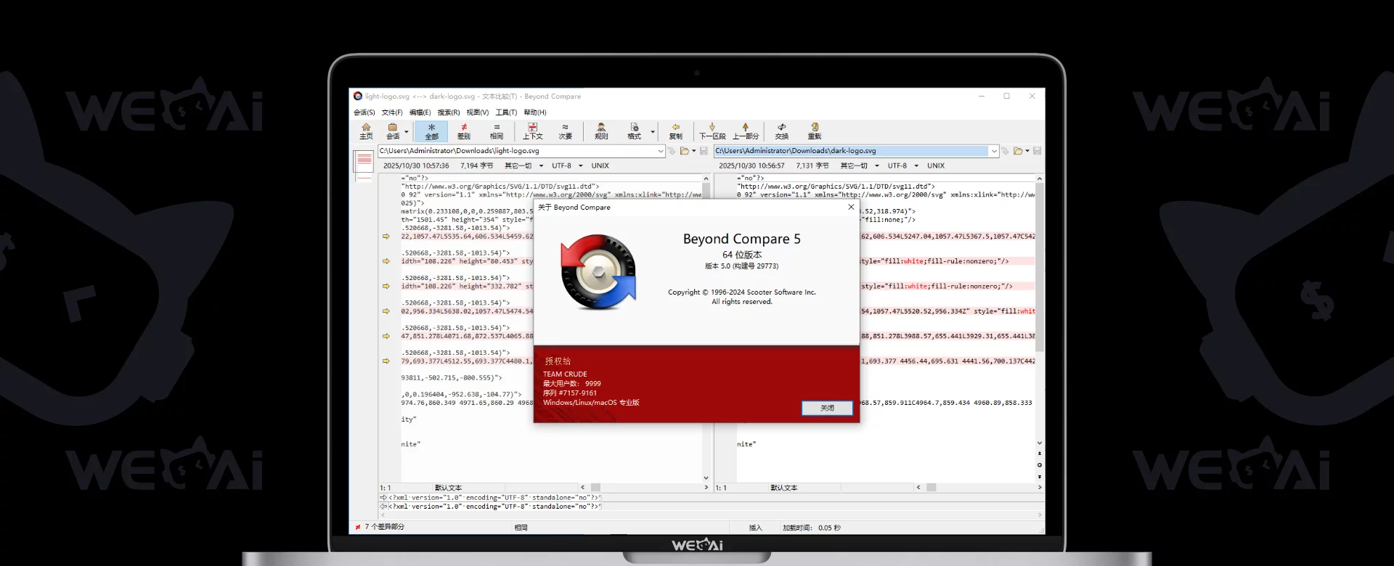Expand the light-logo.svg path history dropdown
The image size is (1394, 566).
pyautogui.click(x=661, y=151)
